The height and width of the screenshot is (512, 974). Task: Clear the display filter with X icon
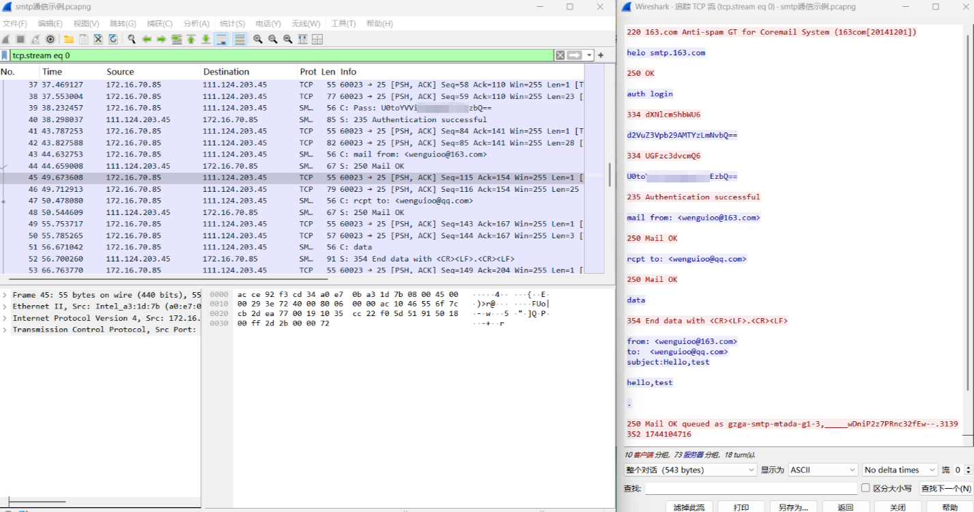560,55
